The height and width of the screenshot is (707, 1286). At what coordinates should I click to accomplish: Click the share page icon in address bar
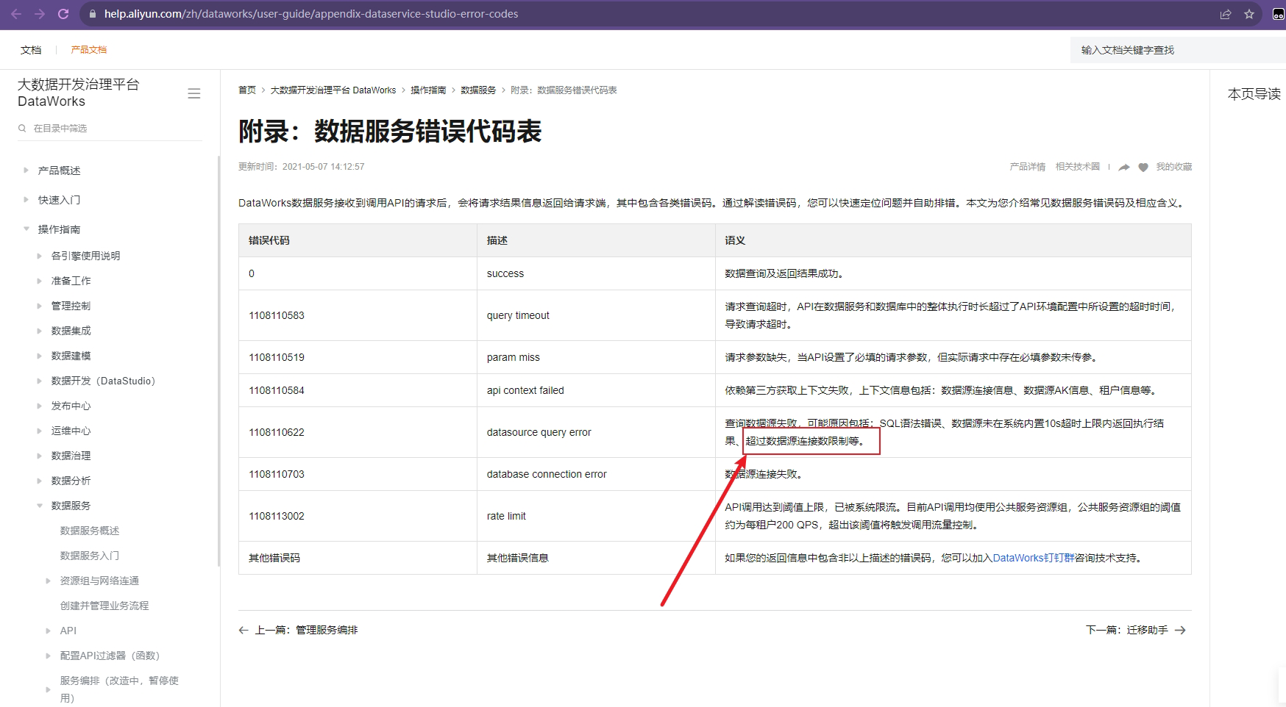tap(1226, 14)
